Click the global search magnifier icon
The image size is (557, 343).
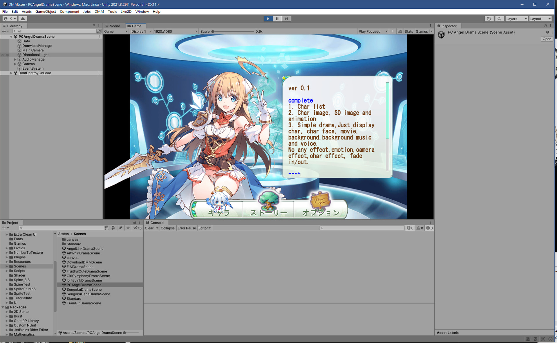click(x=499, y=19)
